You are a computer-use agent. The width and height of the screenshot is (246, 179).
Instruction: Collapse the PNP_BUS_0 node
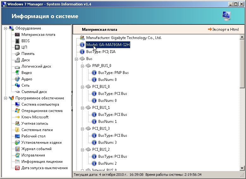click(82, 66)
